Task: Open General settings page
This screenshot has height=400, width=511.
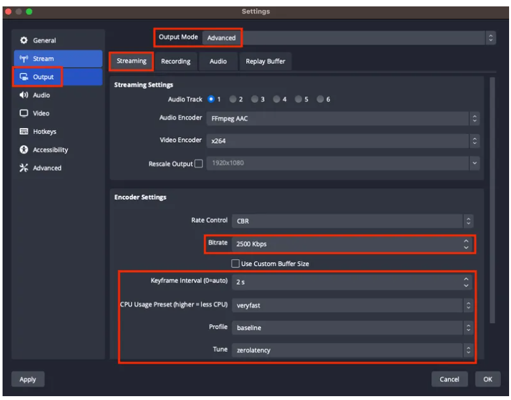Action: click(58, 40)
